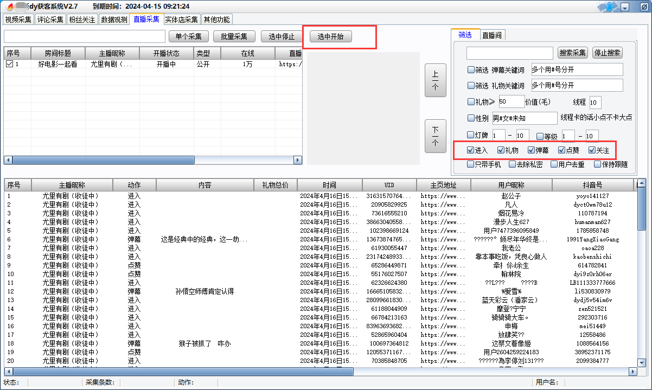Click the 上一个 button
Screen dimensions: 652x390
coord(436,80)
